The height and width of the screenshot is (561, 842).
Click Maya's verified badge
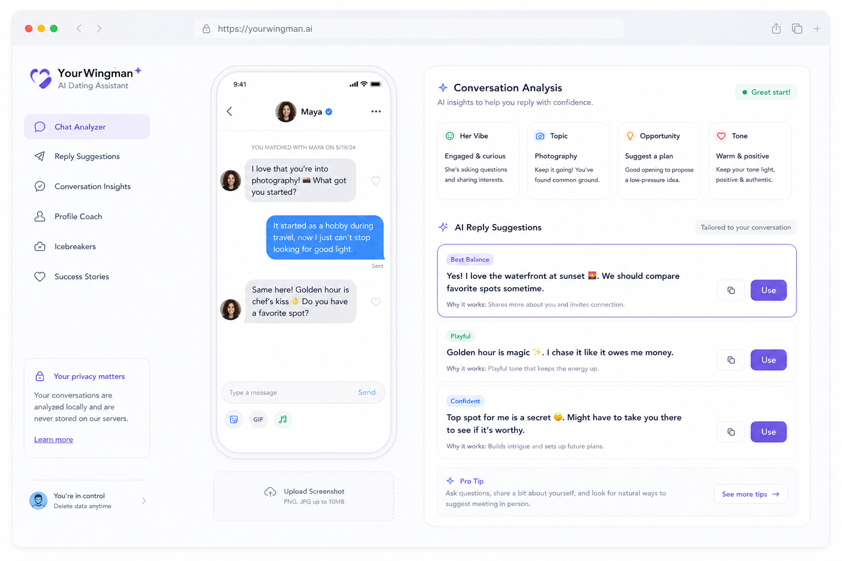[329, 112]
